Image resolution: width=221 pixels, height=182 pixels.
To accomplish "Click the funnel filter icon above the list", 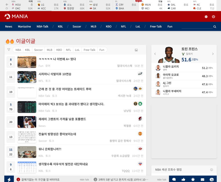I will click(9, 50).
